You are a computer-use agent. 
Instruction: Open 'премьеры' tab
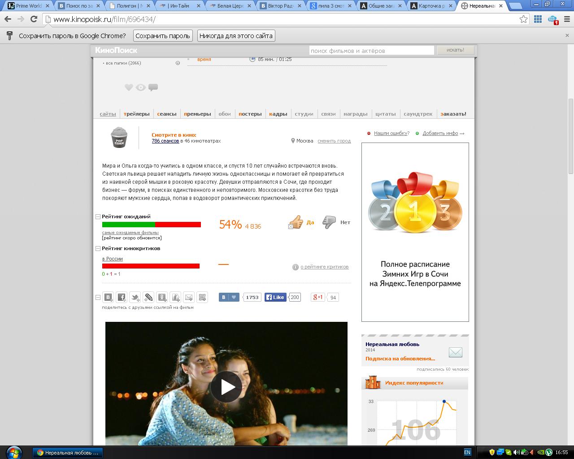pos(197,114)
